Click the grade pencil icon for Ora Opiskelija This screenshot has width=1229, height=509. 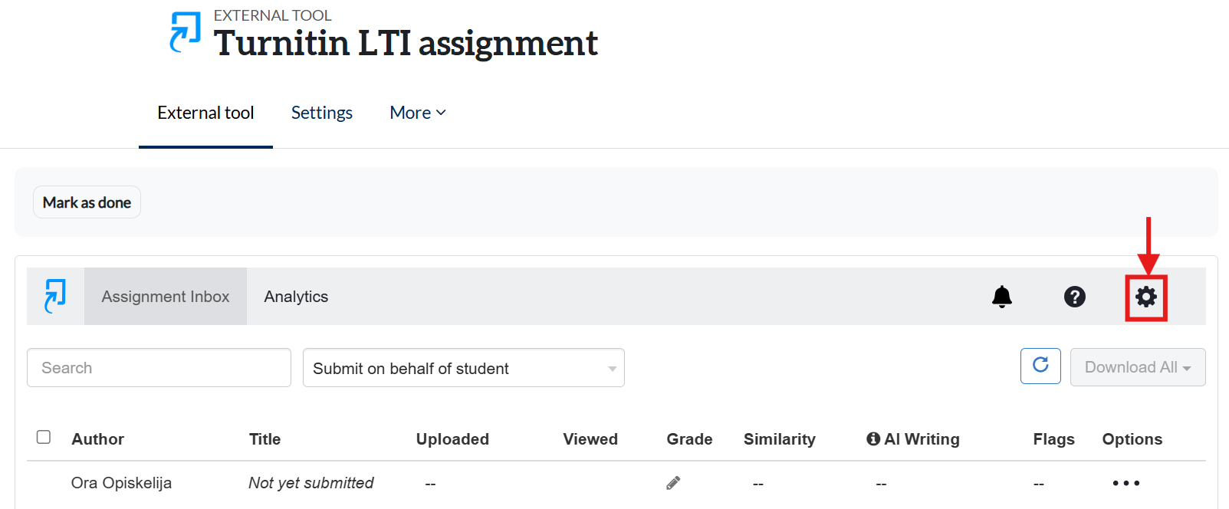point(673,483)
